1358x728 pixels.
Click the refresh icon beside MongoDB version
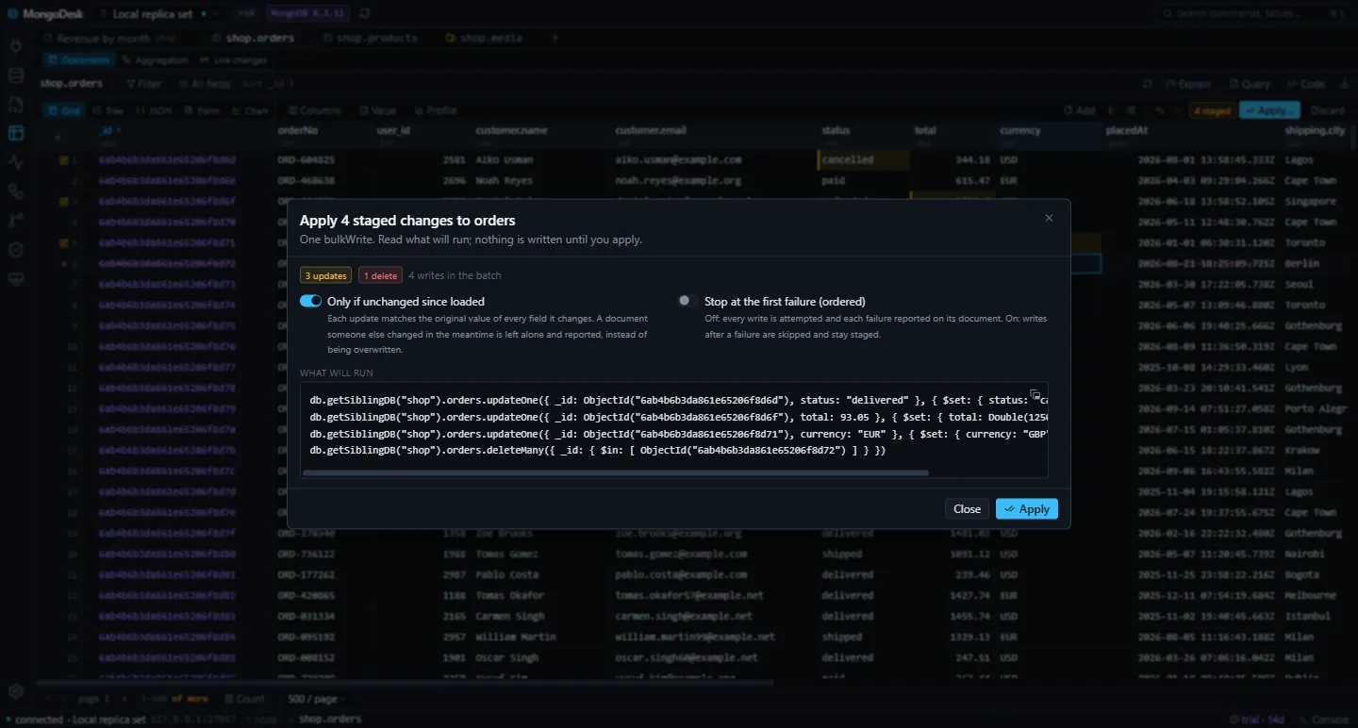365,13
